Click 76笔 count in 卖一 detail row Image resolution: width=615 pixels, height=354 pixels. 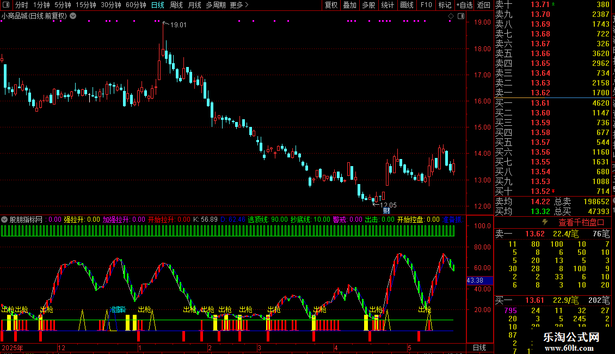coord(601,234)
